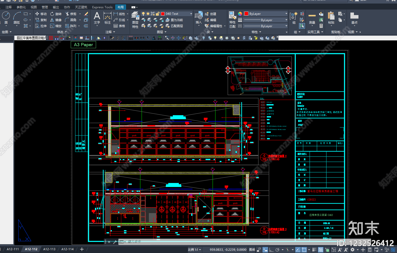Toggle 2D object snap in status bar
The width and height of the screenshot is (397, 253).
(304, 250)
